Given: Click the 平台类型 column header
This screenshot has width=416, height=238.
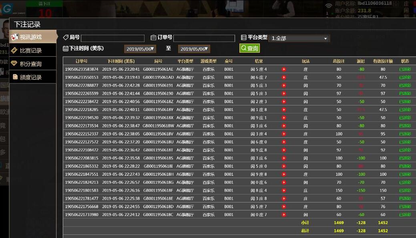Looking at the screenshot, I should tap(185, 61).
